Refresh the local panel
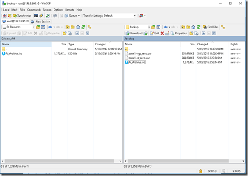Screen dimensions: 248x176 83,27
